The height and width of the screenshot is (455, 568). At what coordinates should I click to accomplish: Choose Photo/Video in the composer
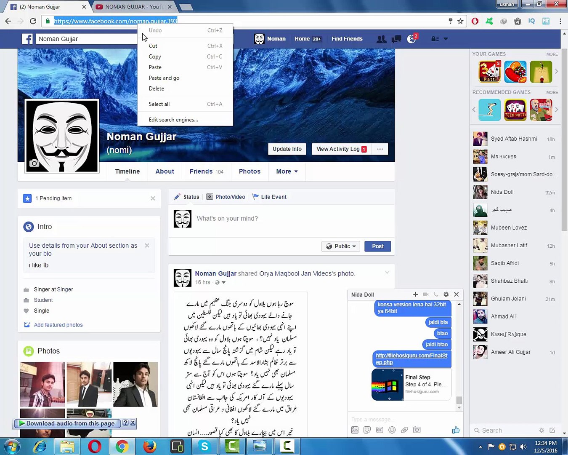click(226, 197)
